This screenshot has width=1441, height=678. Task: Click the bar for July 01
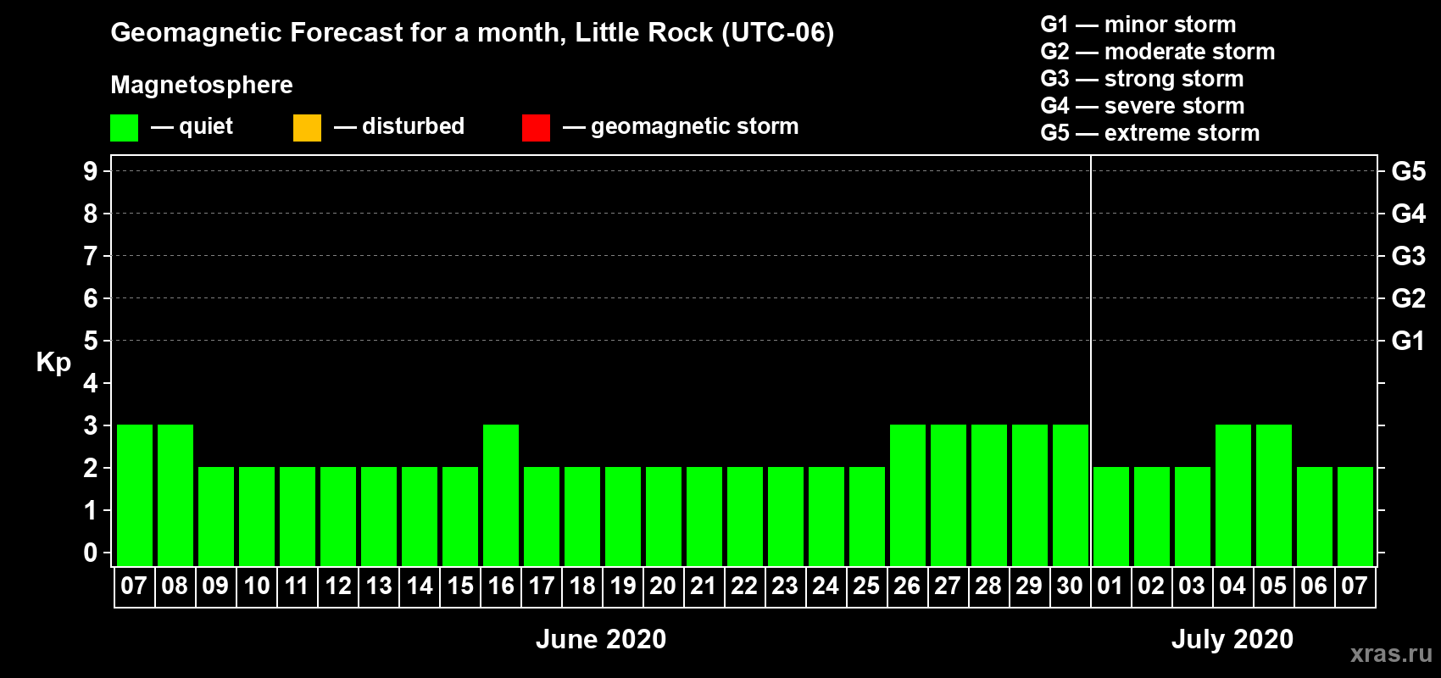(x=1111, y=516)
